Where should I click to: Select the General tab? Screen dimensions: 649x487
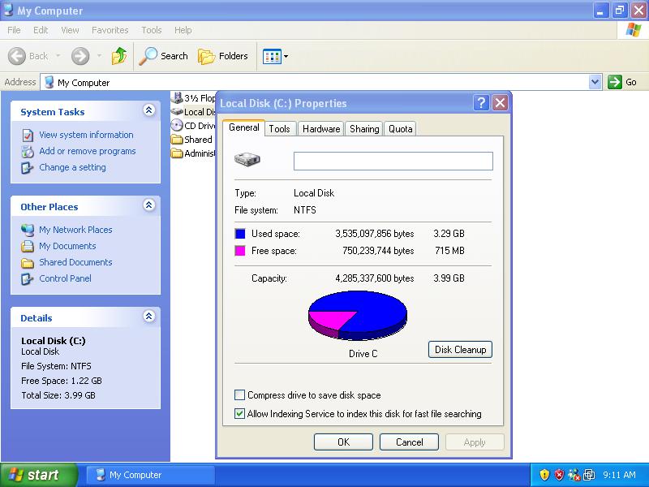pos(244,127)
